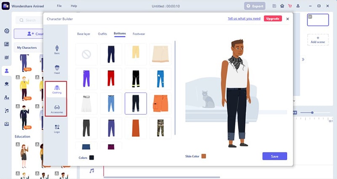Choose the black pants with yellow stripes
This screenshot has width=337, height=179.
pos(136,79)
